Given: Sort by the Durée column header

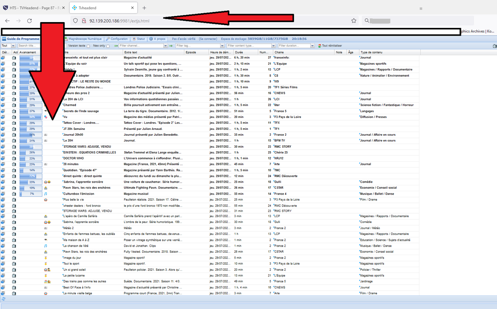Looking at the screenshot, I should point(246,52).
